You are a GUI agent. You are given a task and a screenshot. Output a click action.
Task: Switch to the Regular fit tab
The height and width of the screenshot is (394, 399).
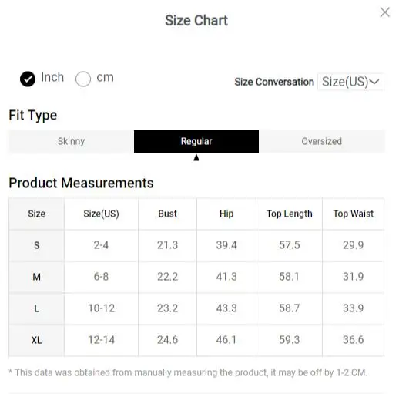pos(196,141)
